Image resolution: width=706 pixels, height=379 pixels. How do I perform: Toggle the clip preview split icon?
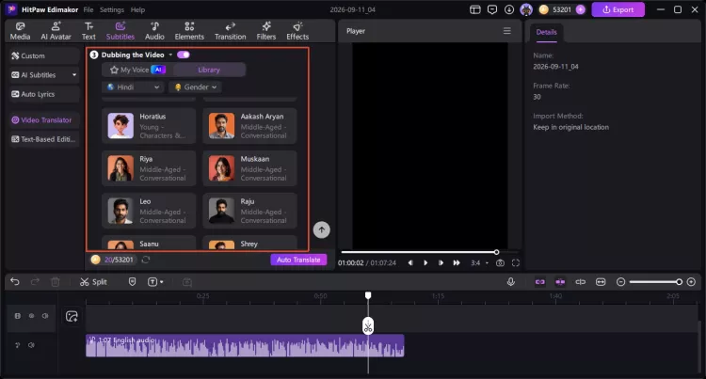(x=581, y=282)
